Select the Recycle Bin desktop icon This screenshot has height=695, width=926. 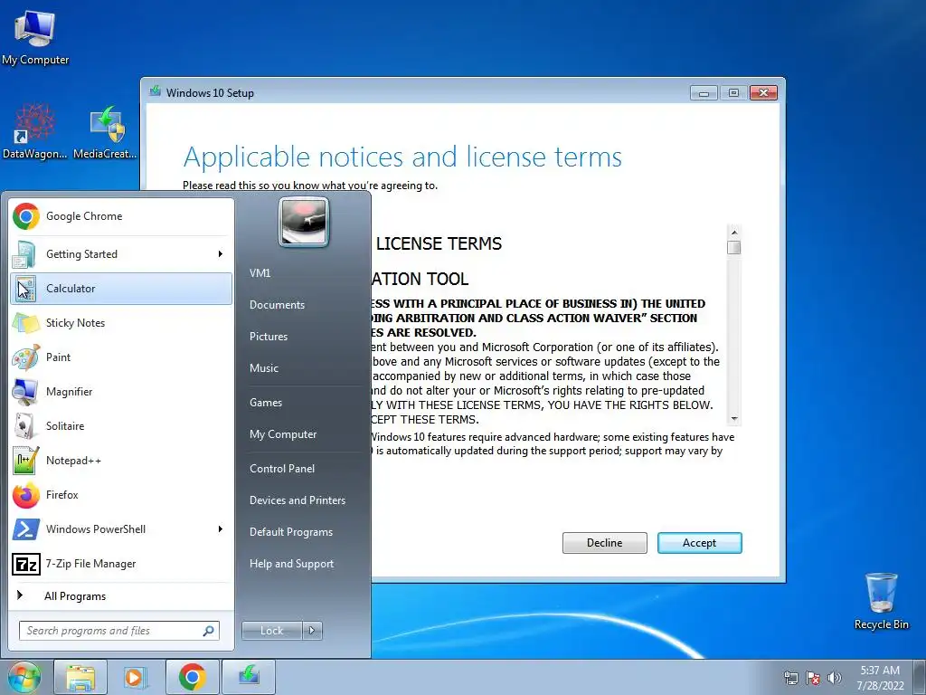881,601
